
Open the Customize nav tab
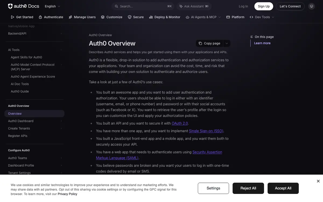coord(112,17)
